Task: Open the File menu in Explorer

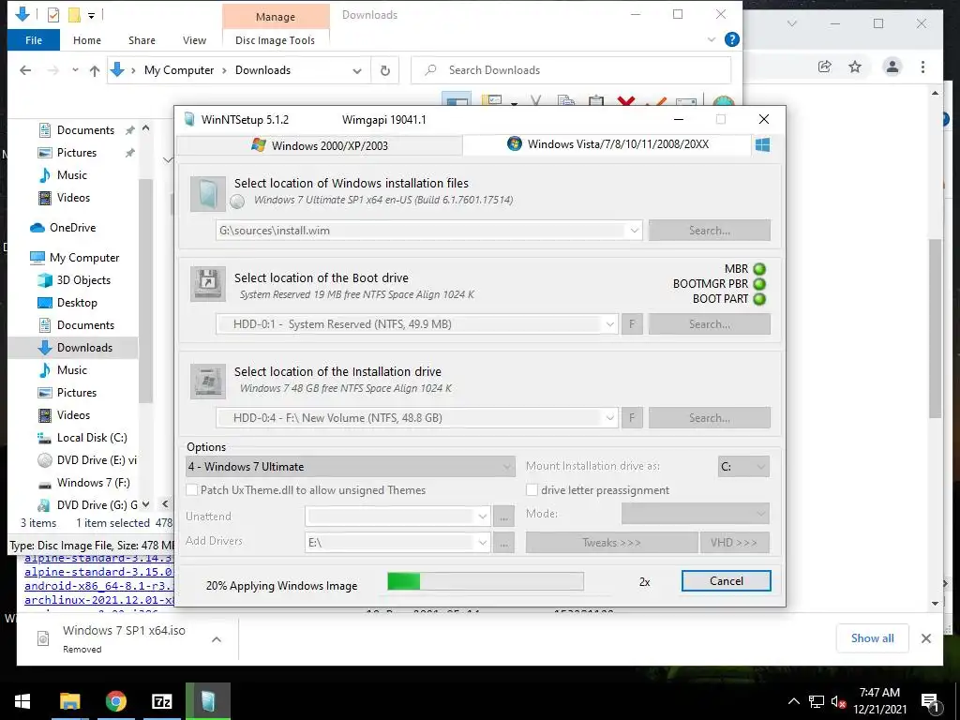Action: click(34, 40)
